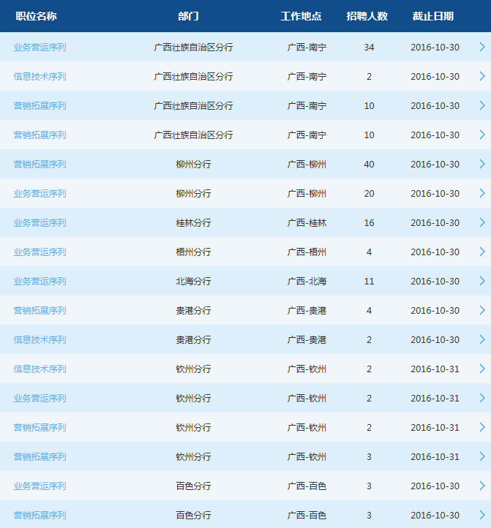491x528 pixels.
Task: Click the arrow on 百色分行 业务营运序列 row
Action: point(481,486)
